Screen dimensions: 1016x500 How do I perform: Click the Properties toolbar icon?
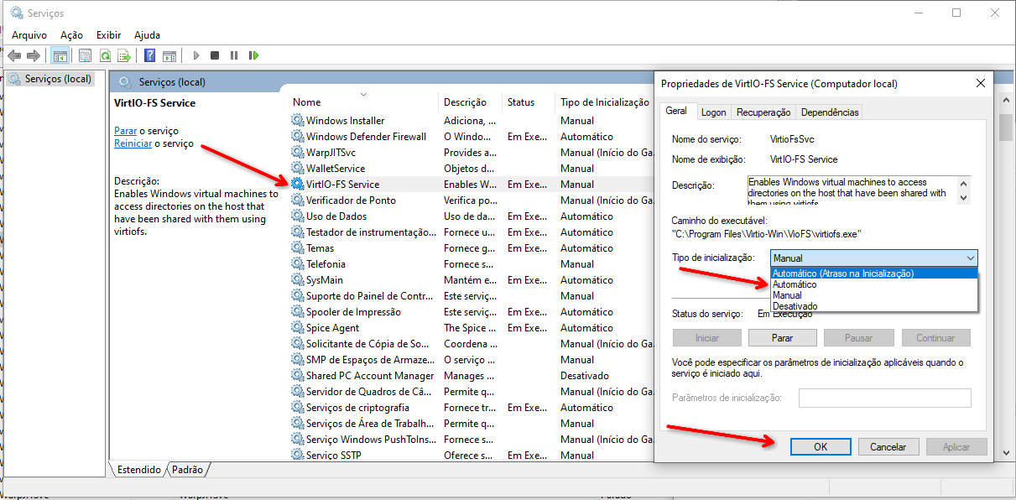click(85, 55)
